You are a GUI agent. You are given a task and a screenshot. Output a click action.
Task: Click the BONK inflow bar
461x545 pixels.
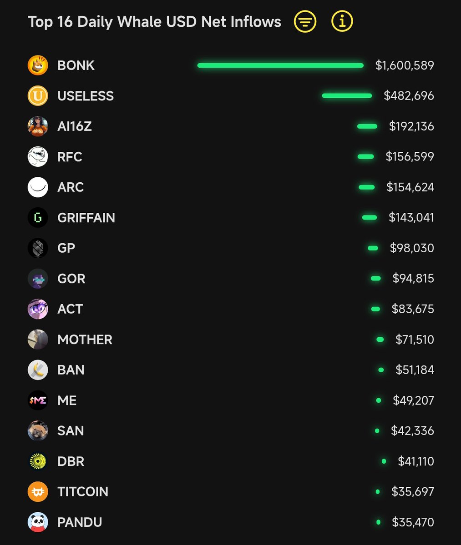(x=280, y=65)
